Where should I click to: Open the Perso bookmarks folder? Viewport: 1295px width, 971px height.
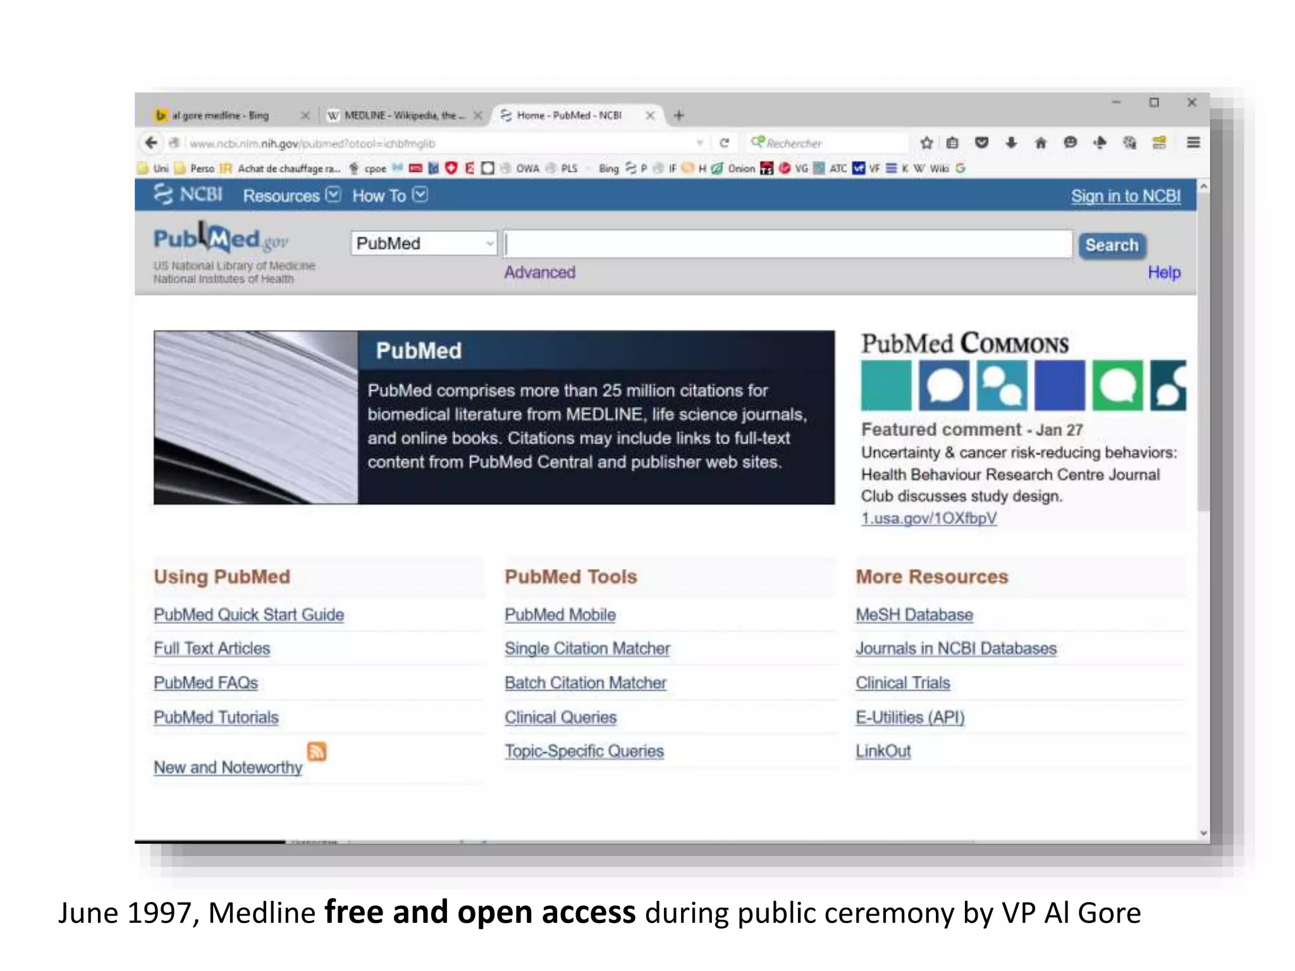195,168
